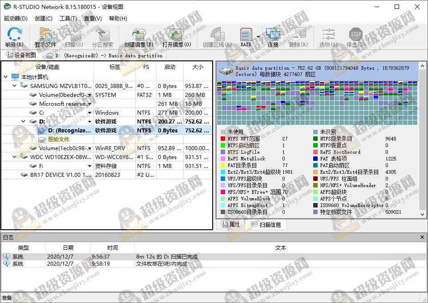Open the dropdown arrow next to C:
428x303 pixels.
tap(89, 112)
